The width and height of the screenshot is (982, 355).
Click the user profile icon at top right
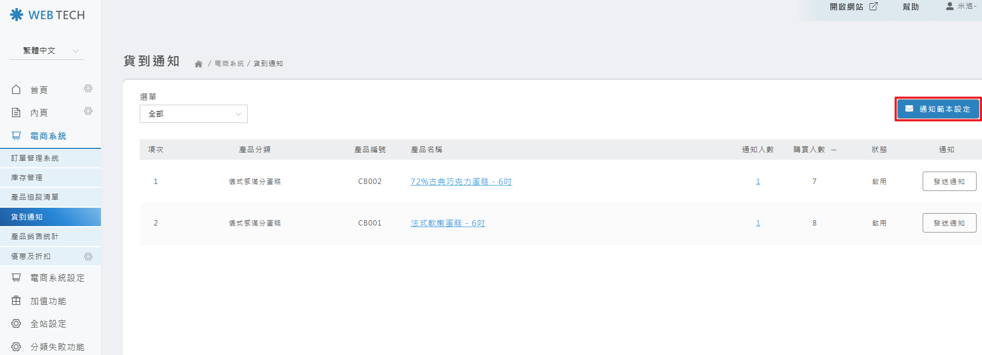950,6
